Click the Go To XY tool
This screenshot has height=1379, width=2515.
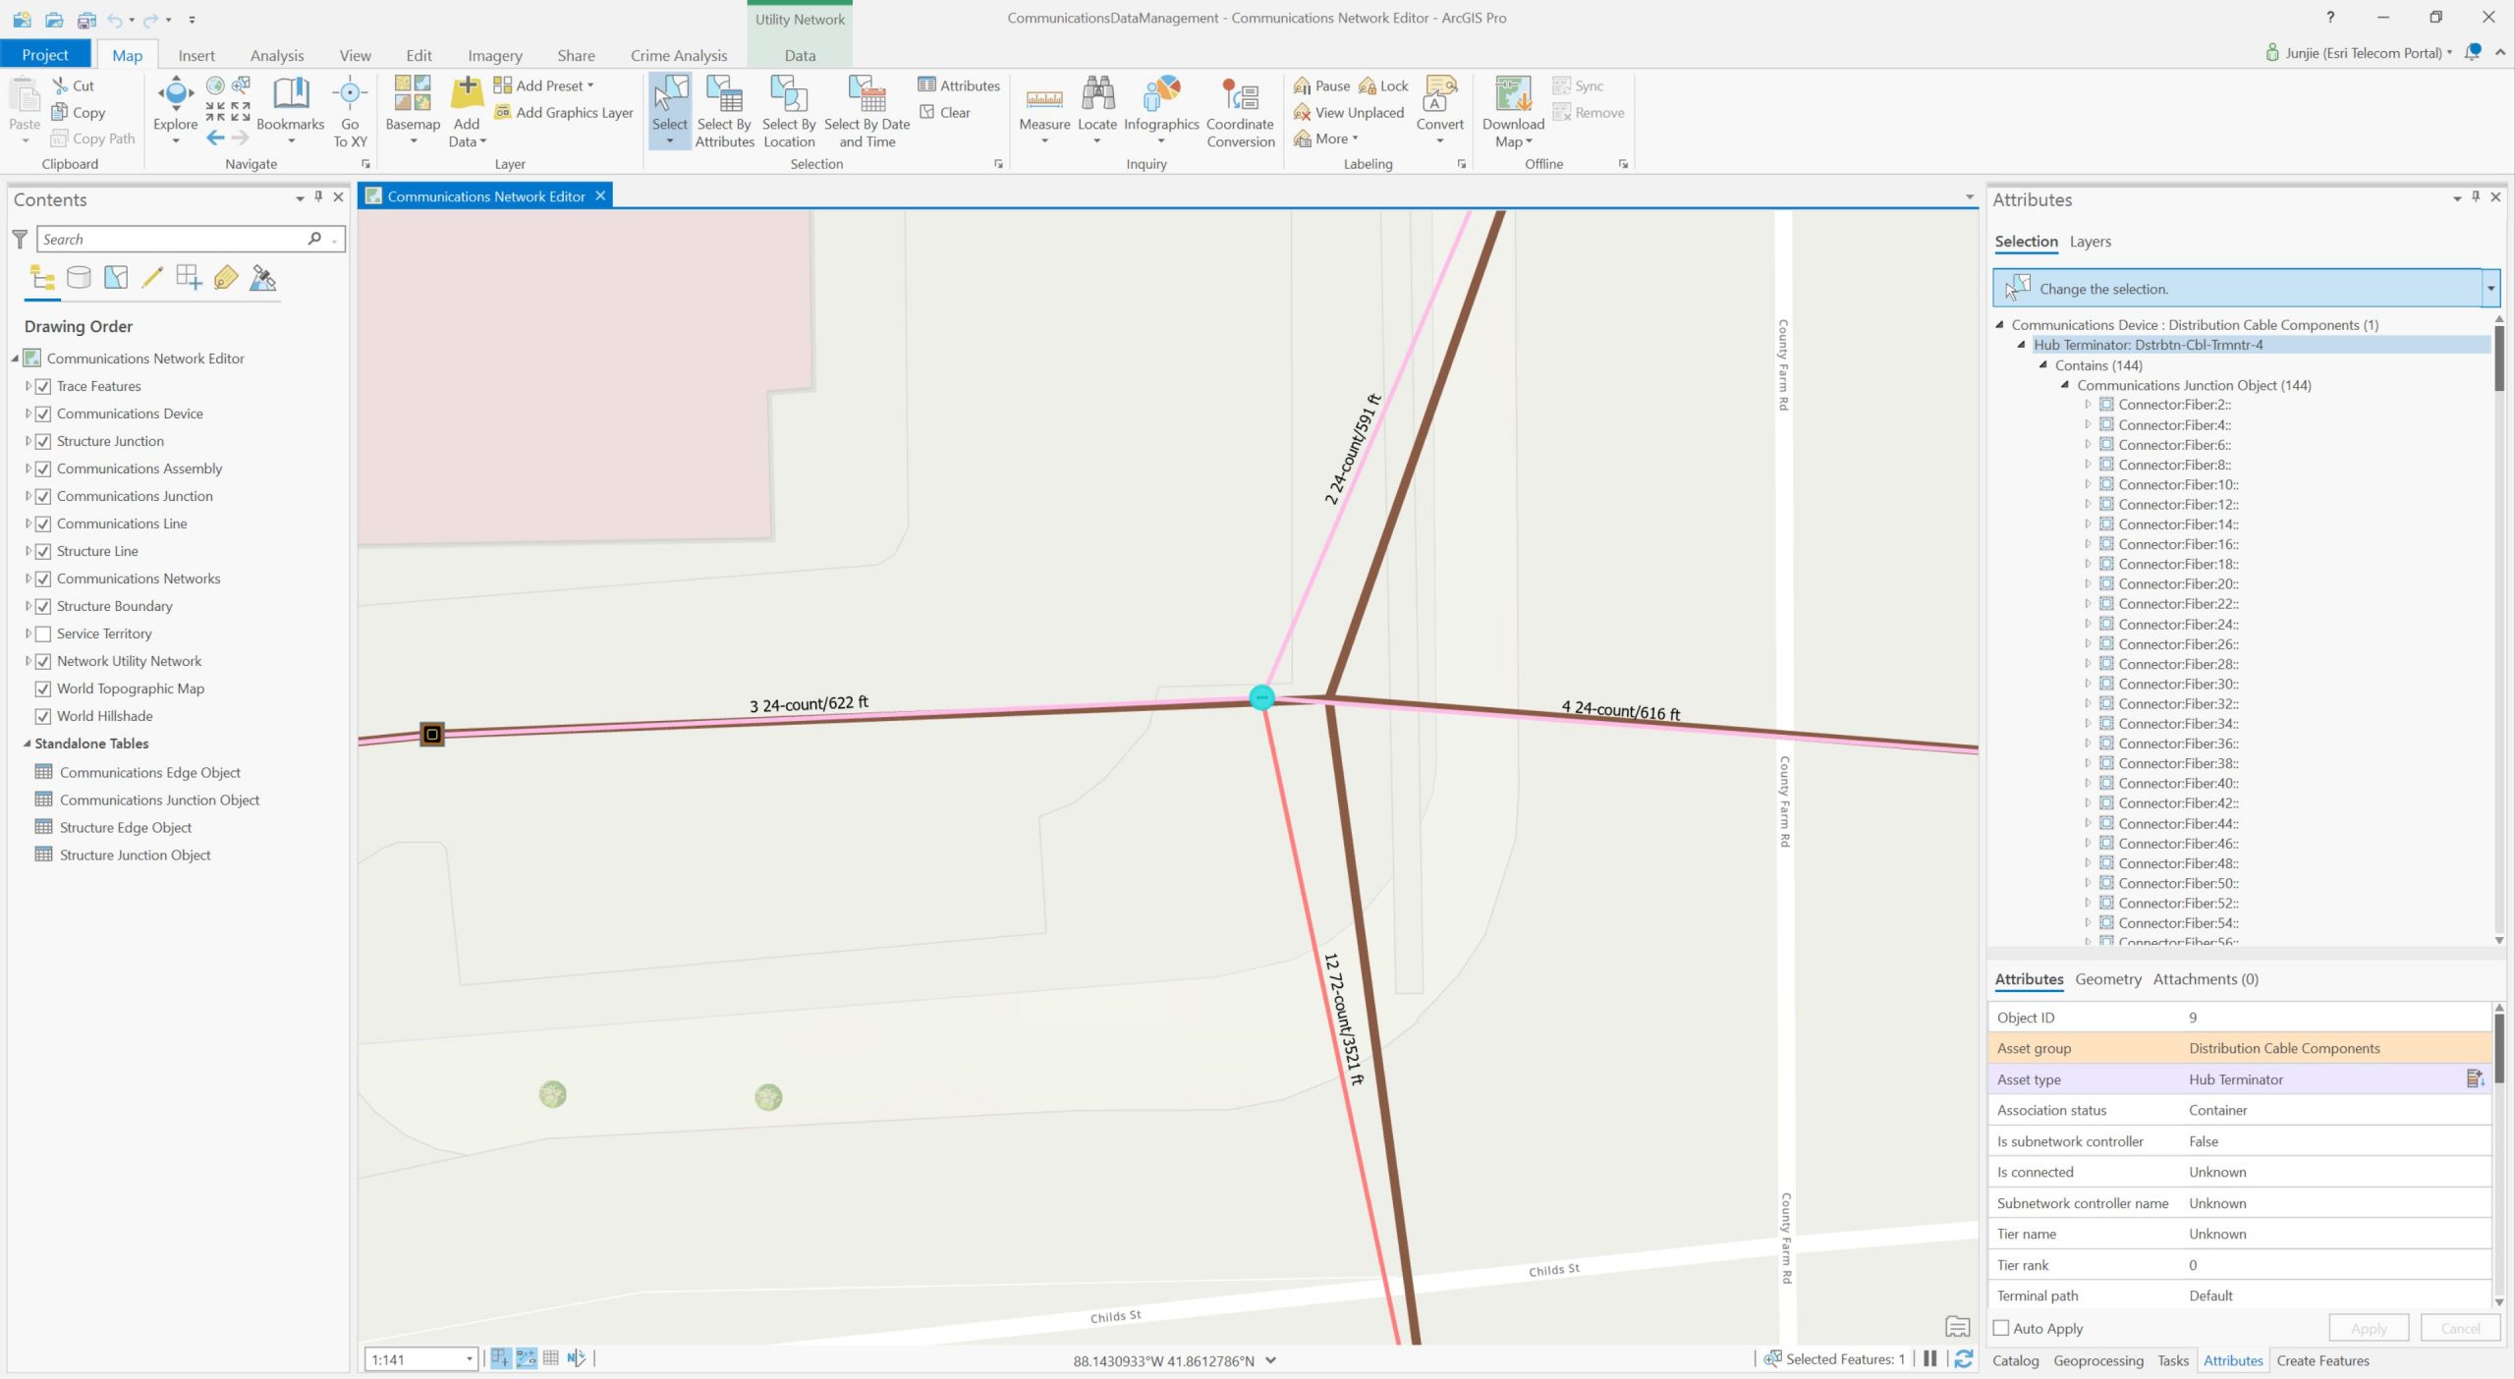click(350, 111)
